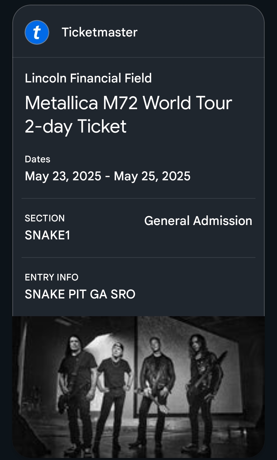Select the SNAKE PIT GA SRO text
Screen dimensions: 277x460
(x=80, y=294)
